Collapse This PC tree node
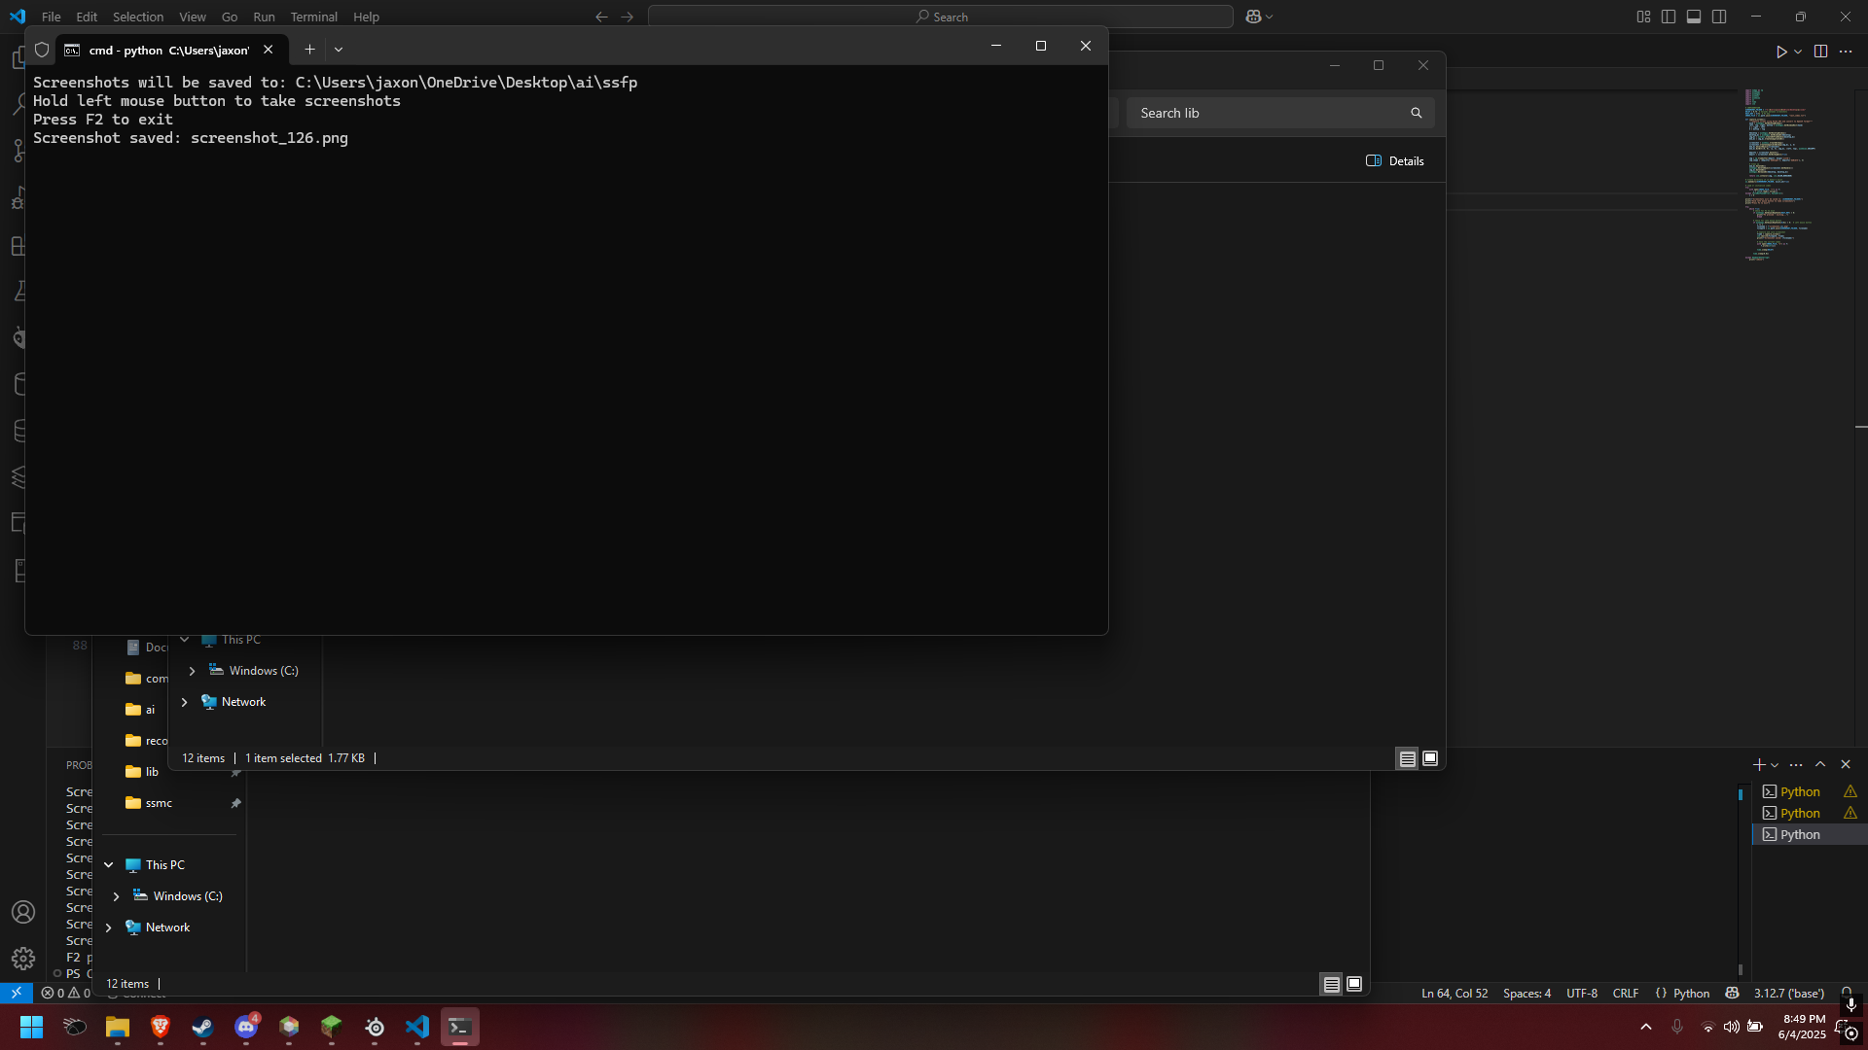This screenshot has height=1050, width=1868. click(x=109, y=865)
